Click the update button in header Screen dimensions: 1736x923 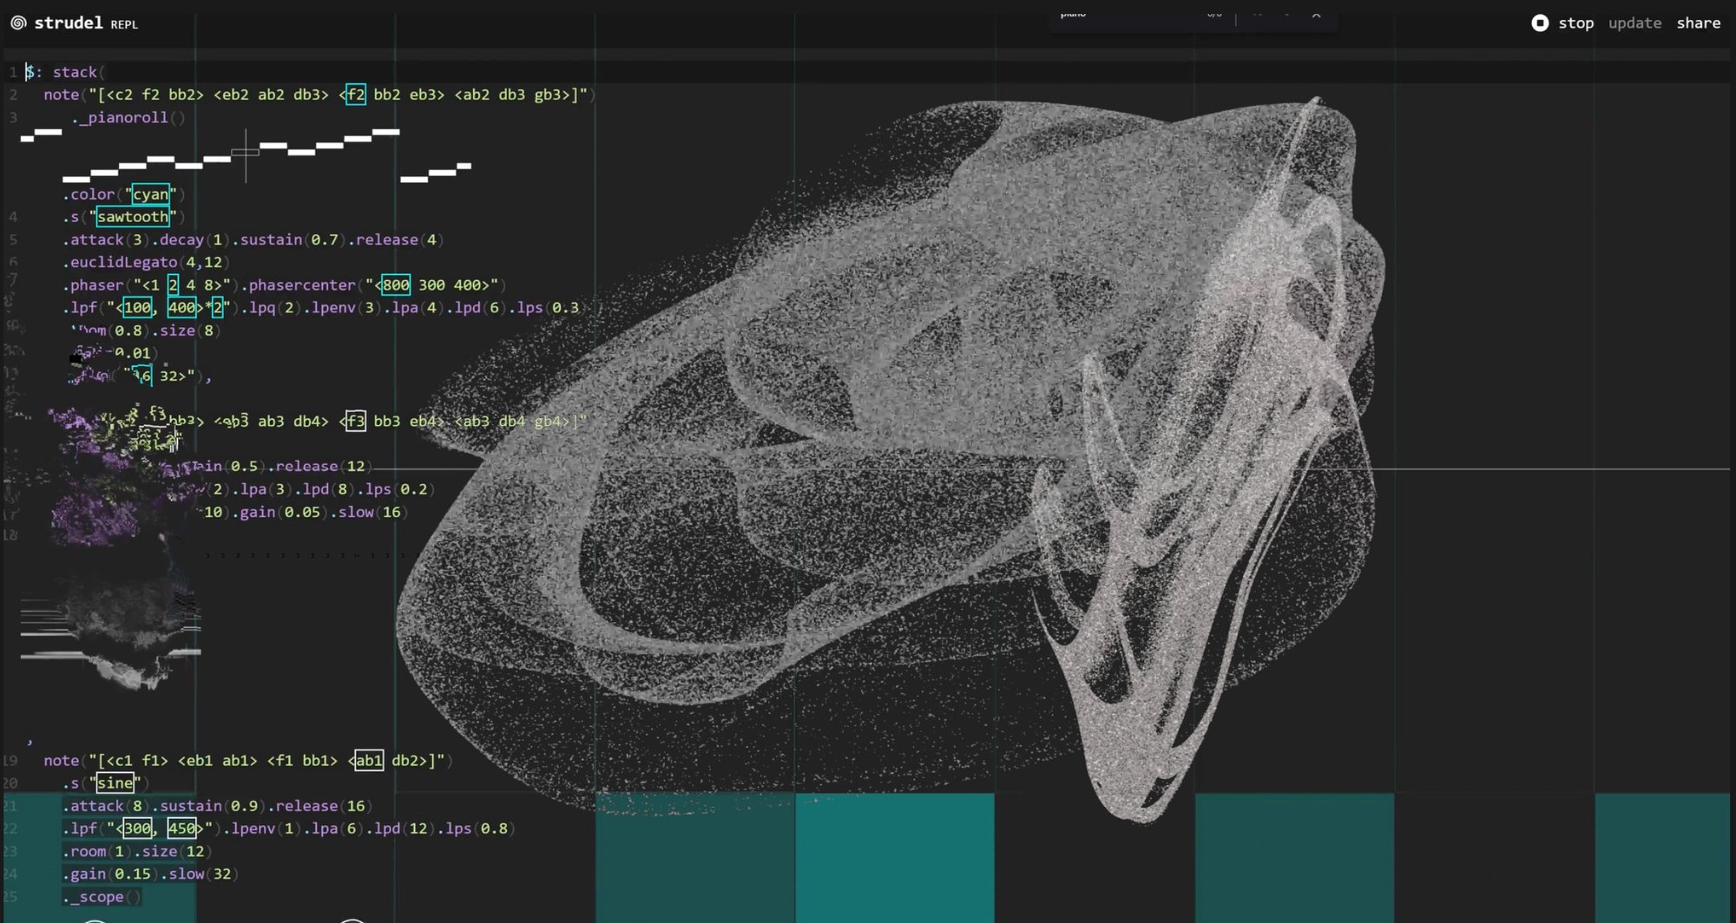[1634, 23]
